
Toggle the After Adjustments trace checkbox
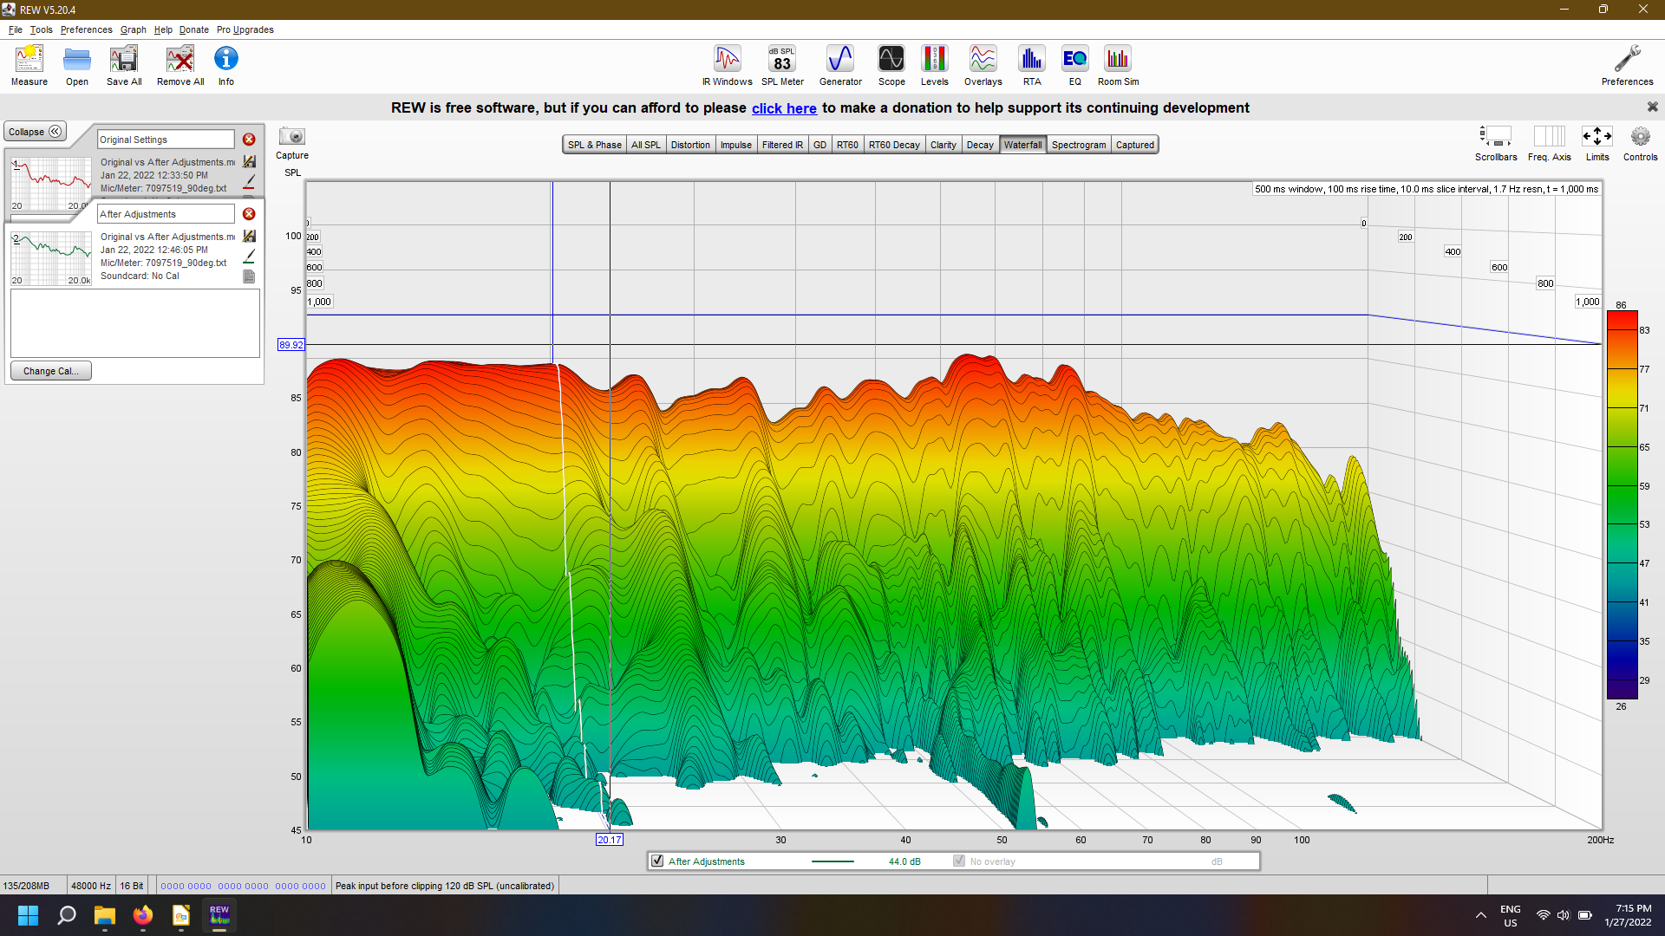pyautogui.click(x=657, y=861)
